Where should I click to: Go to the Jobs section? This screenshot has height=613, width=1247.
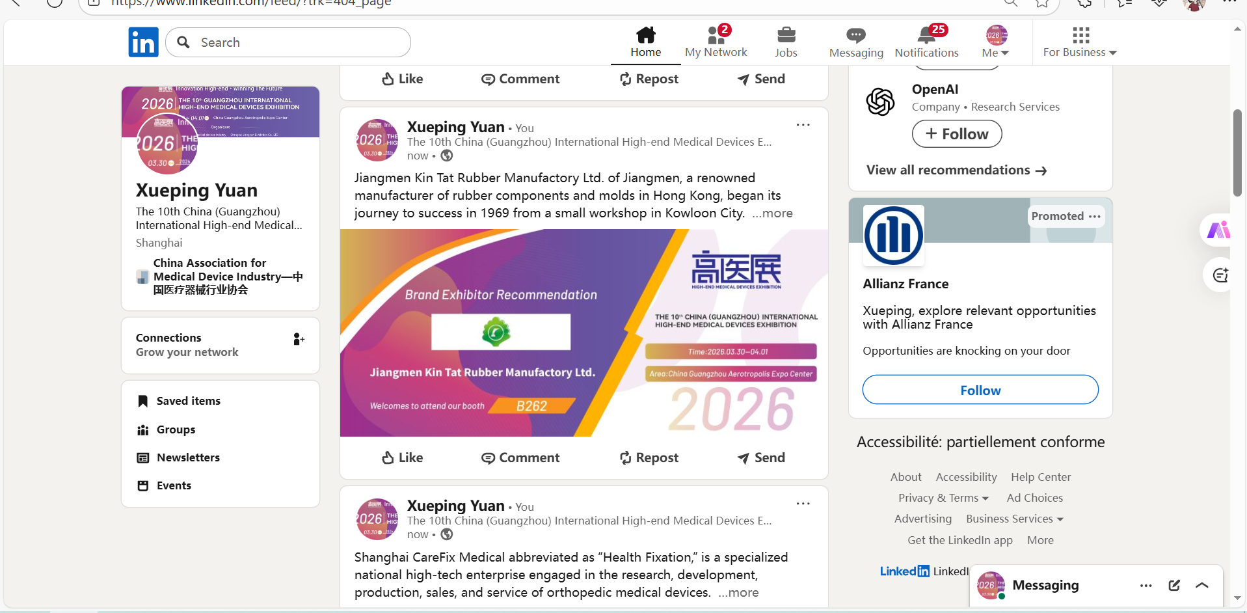tap(786, 42)
